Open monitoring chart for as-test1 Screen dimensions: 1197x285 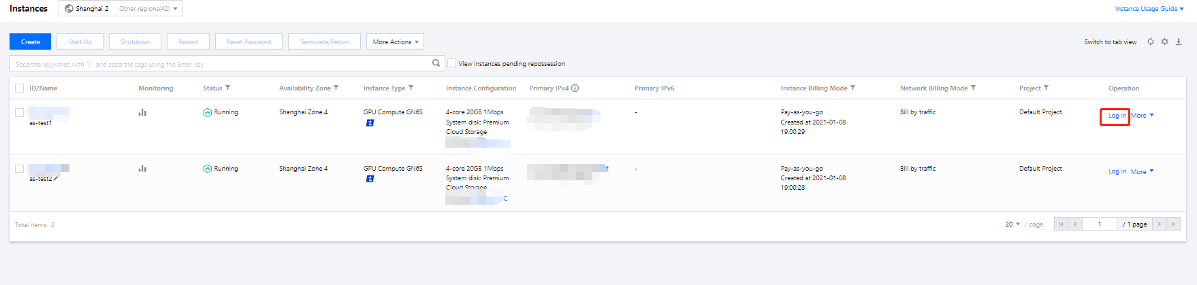(x=142, y=112)
